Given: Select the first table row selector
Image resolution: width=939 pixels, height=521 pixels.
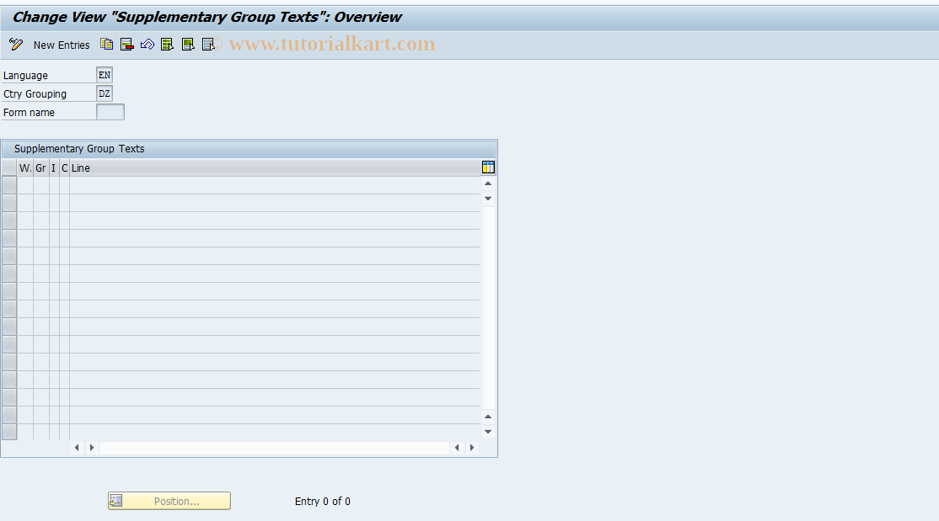Looking at the screenshot, I should coord(9,185).
